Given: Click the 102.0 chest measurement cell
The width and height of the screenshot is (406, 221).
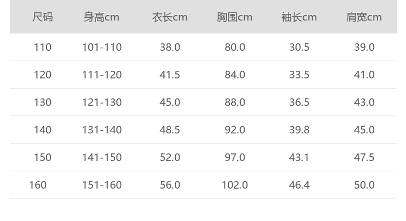Looking at the screenshot, I should tap(234, 185).
